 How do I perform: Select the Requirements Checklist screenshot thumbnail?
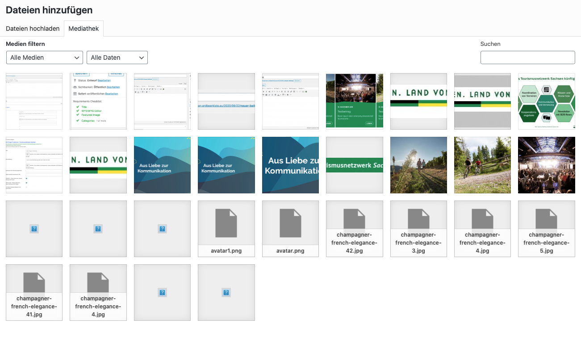click(98, 102)
